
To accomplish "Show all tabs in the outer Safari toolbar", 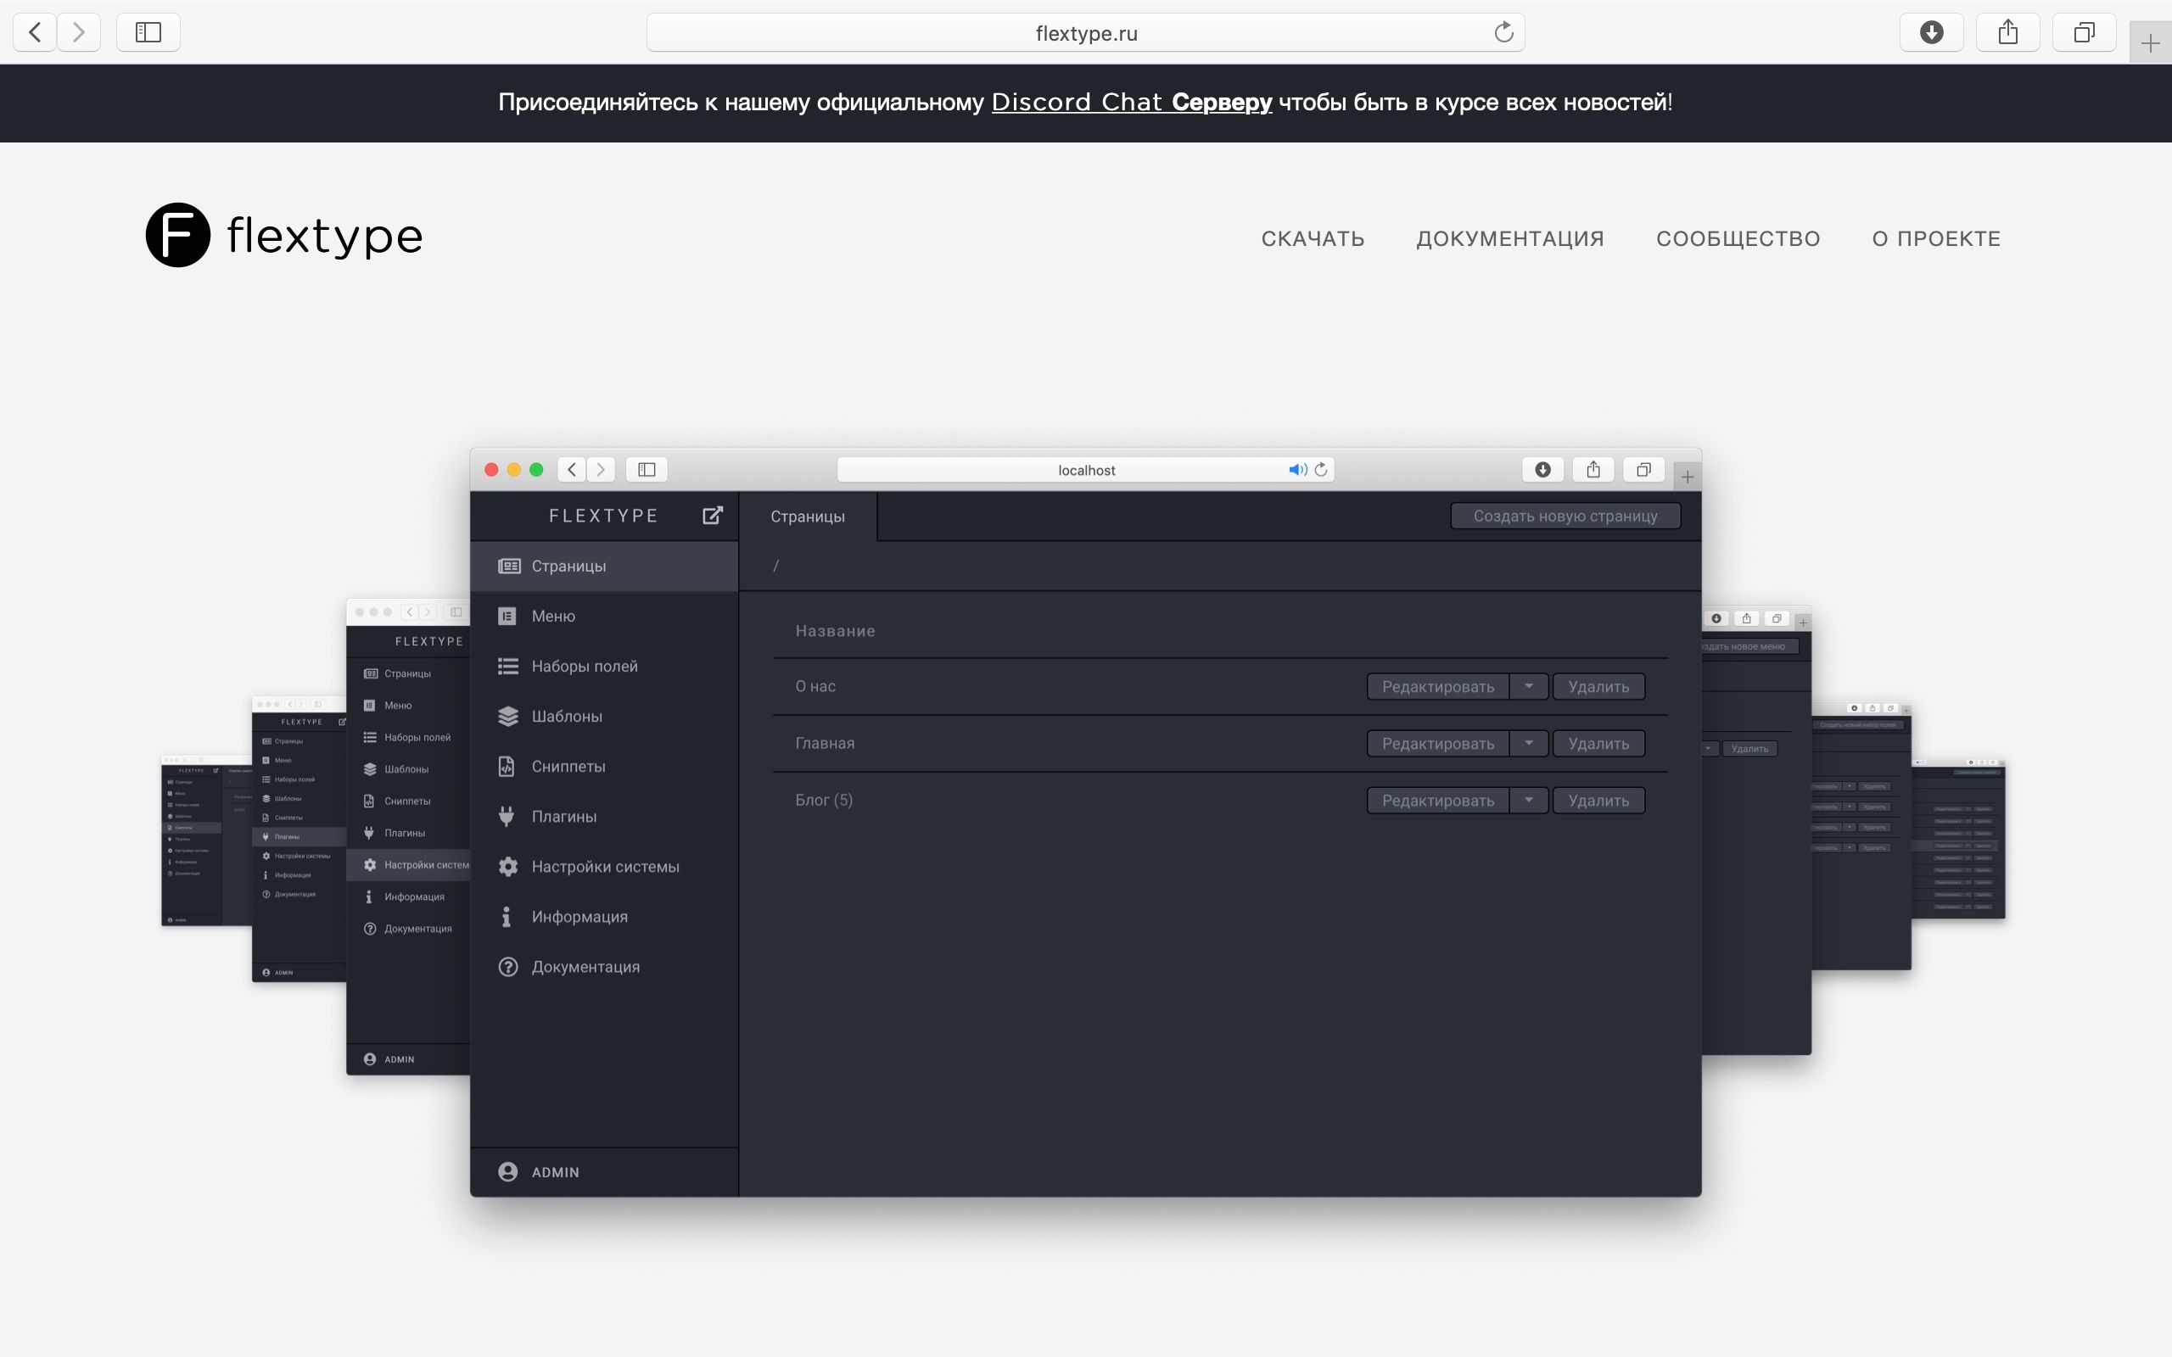I will pyautogui.click(x=2084, y=32).
